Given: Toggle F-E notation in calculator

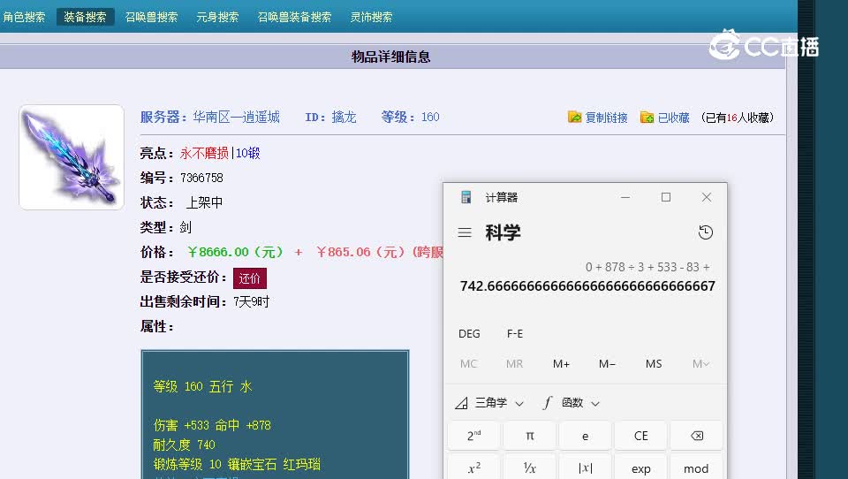Looking at the screenshot, I should click(x=515, y=333).
